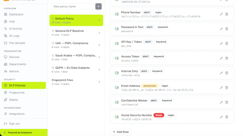Image resolution: width=243 pixels, height=136 pixels.
Task: Select DLP Policies menu item
Action: pos(24,85)
